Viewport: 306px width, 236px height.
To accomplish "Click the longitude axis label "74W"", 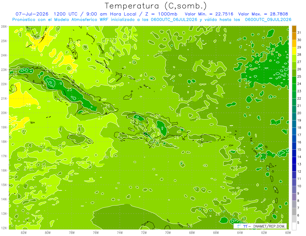I will [120, 233].
